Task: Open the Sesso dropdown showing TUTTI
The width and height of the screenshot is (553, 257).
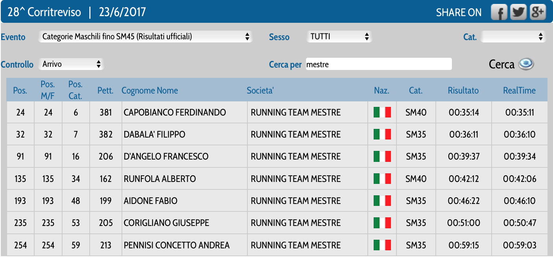Action: [339, 37]
